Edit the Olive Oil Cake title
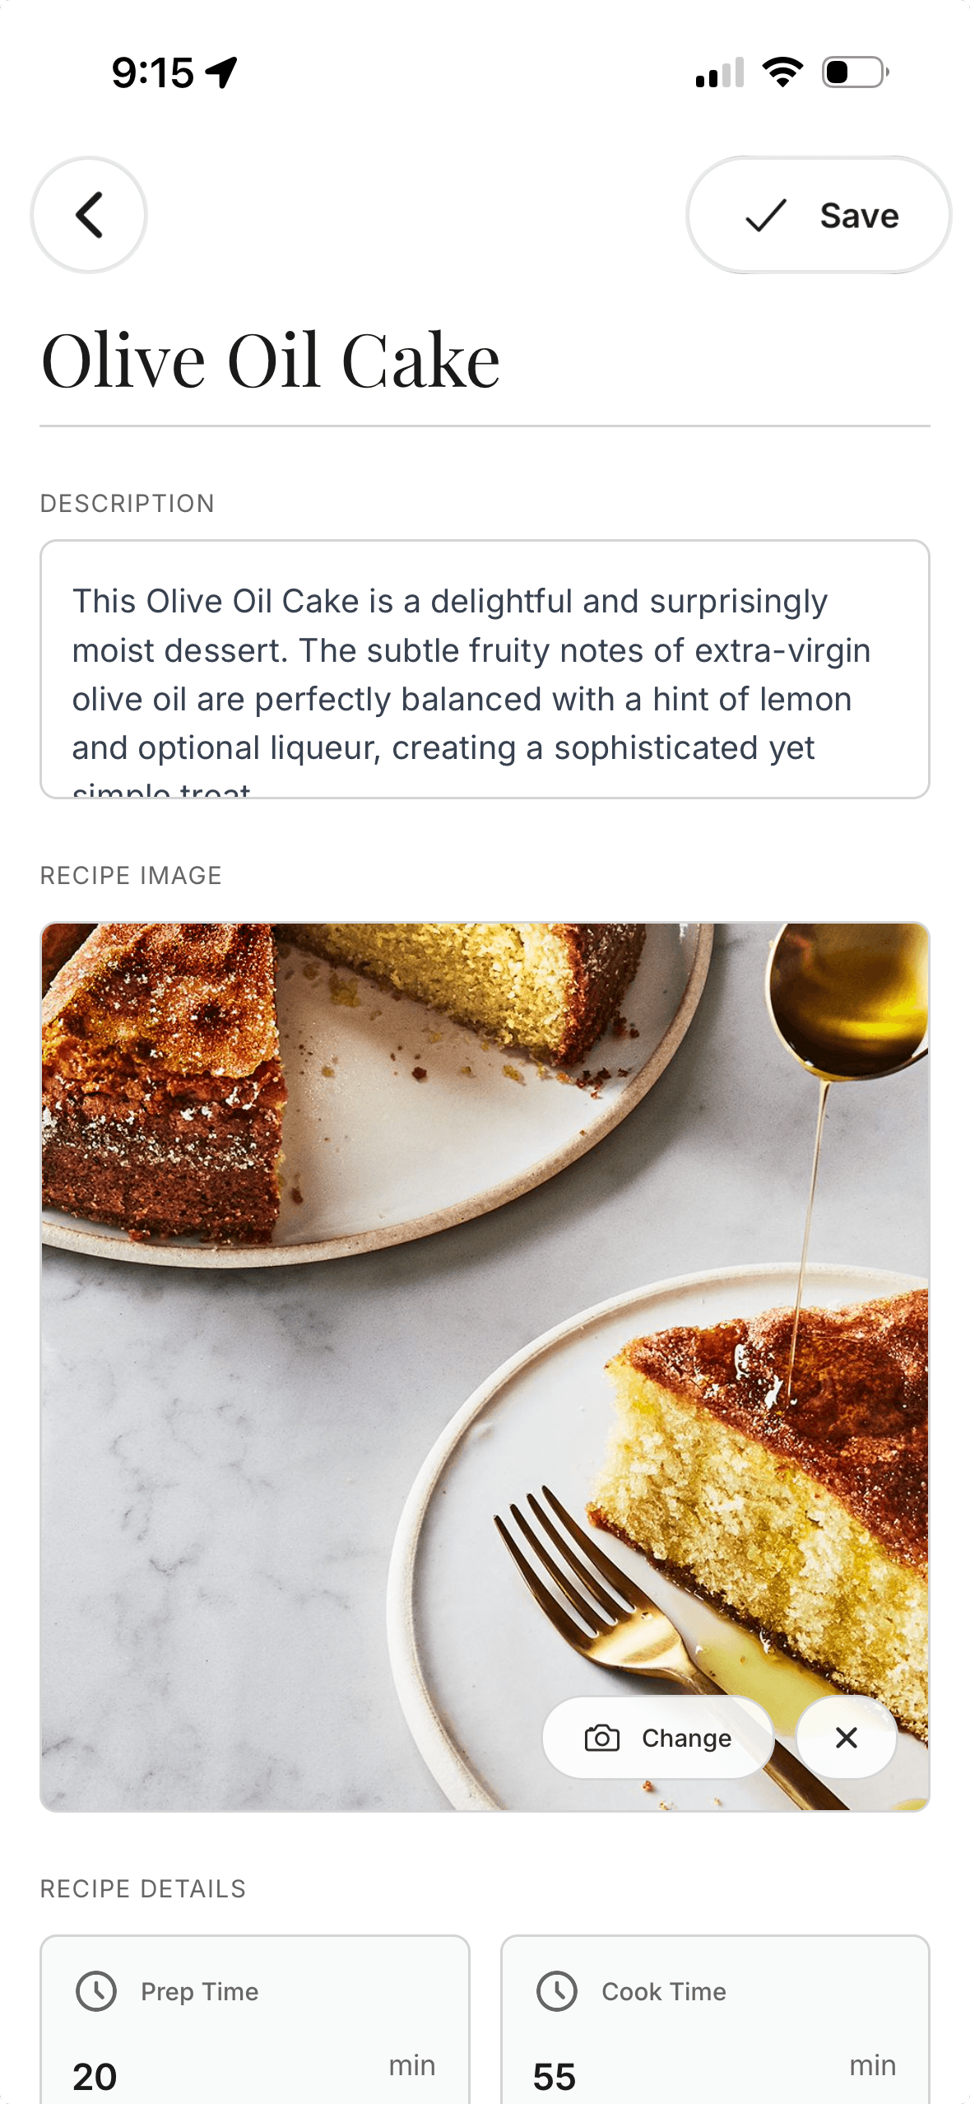 [x=271, y=361]
